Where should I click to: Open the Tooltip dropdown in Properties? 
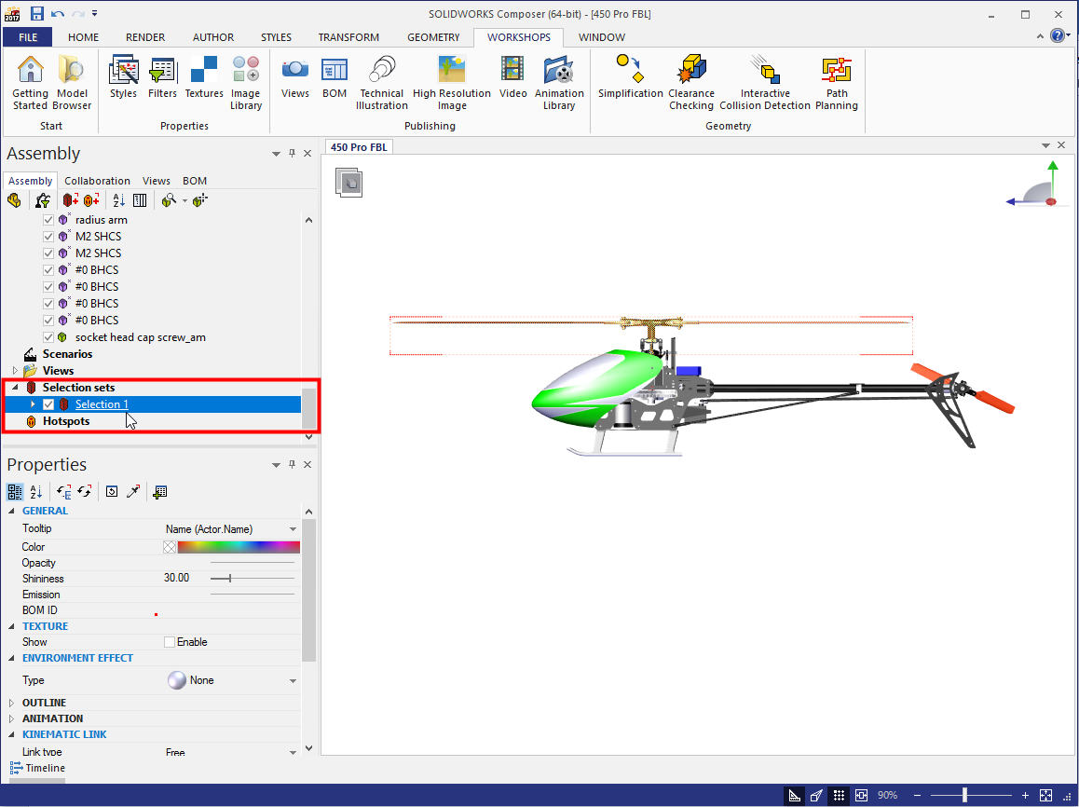tap(294, 529)
